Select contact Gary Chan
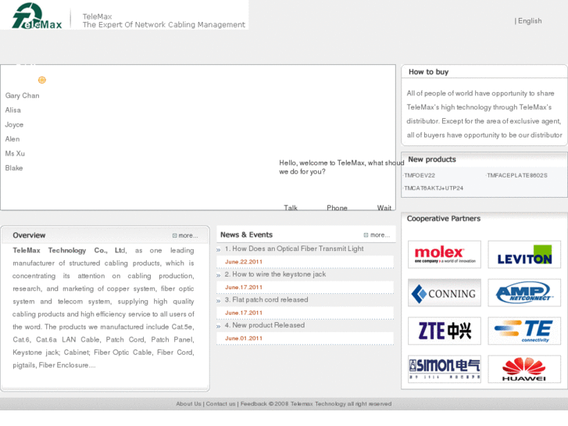 [x=22, y=95]
